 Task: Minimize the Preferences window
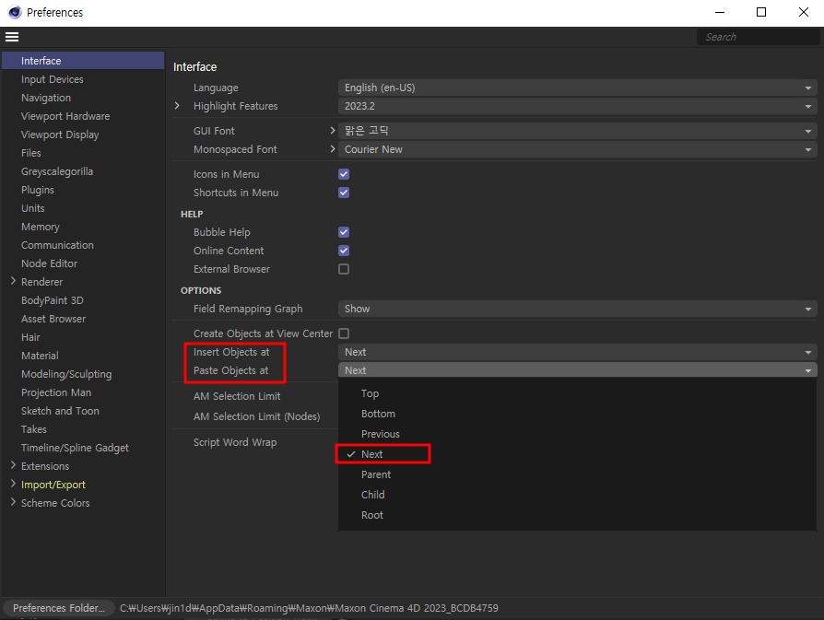pyautogui.click(x=720, y=12)
